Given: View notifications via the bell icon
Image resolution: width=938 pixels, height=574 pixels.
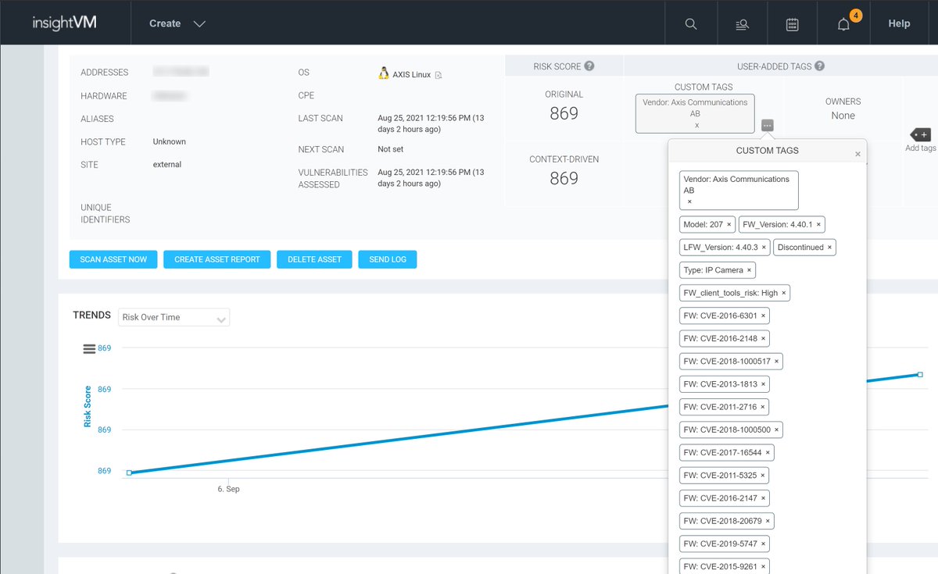Looking at the screenshot, I should pyautogui.click(x=843, y=23).
